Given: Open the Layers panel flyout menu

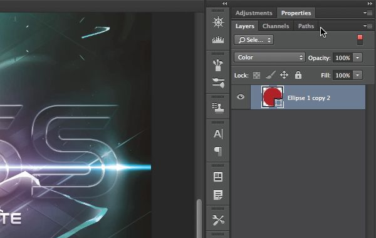Looking at the screenshot, I should pyautogui.click(x=368, y=26).
